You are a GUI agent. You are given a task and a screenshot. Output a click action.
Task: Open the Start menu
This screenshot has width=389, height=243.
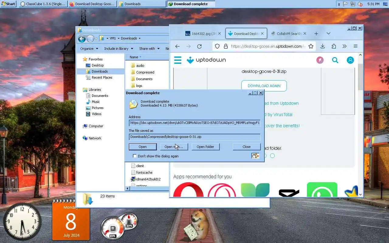(9, 4)
